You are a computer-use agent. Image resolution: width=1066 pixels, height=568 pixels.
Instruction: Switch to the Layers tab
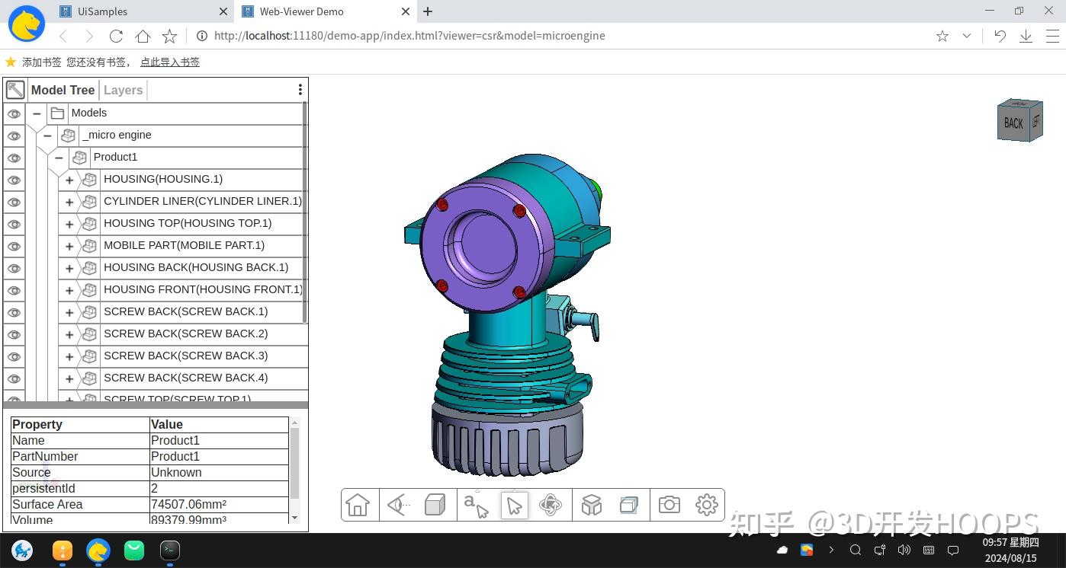tap(123, 90)
